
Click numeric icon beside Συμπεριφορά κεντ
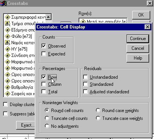click(8, 17)
